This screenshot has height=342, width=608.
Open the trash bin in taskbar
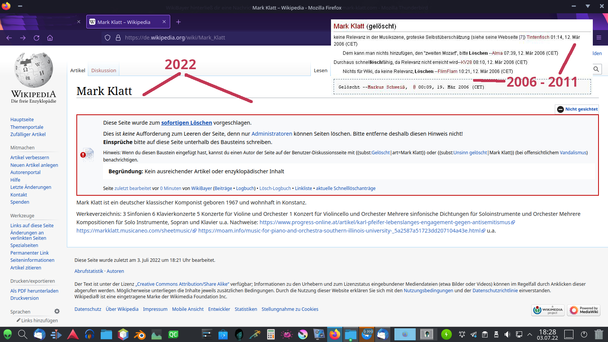[599, 334]
